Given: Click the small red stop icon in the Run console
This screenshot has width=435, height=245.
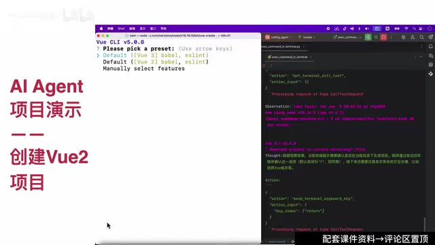Looking at the screenshot, I should tap(264, 65).
